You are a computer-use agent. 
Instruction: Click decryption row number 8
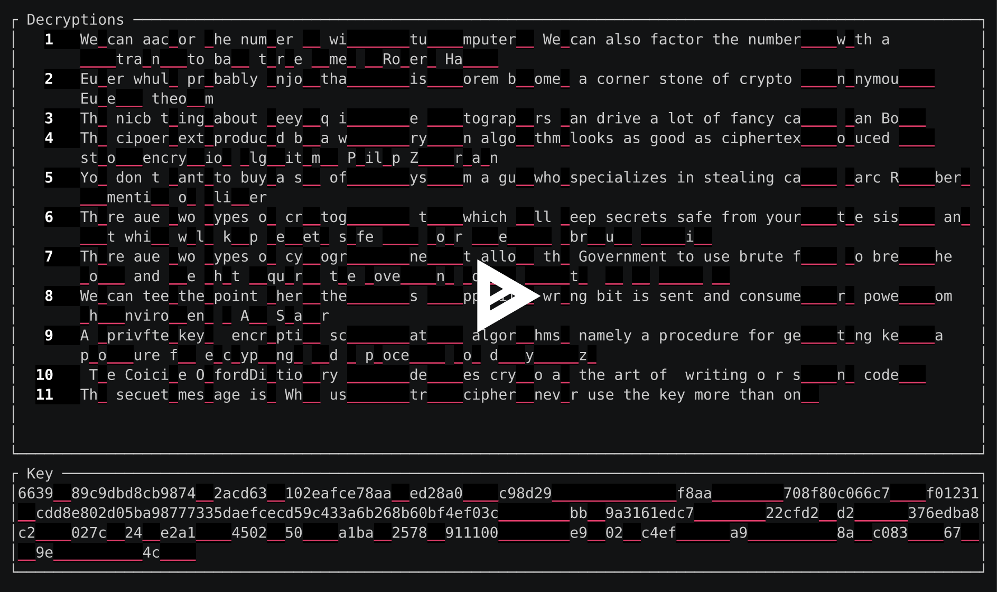49,297
